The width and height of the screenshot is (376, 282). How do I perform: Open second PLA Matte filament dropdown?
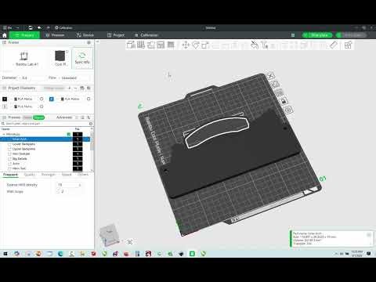coord(72,99)
